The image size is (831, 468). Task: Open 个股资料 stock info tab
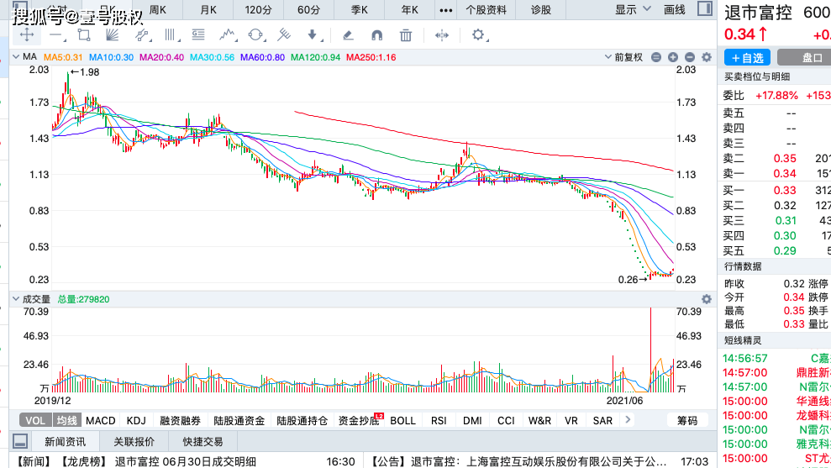click(486, 9)
